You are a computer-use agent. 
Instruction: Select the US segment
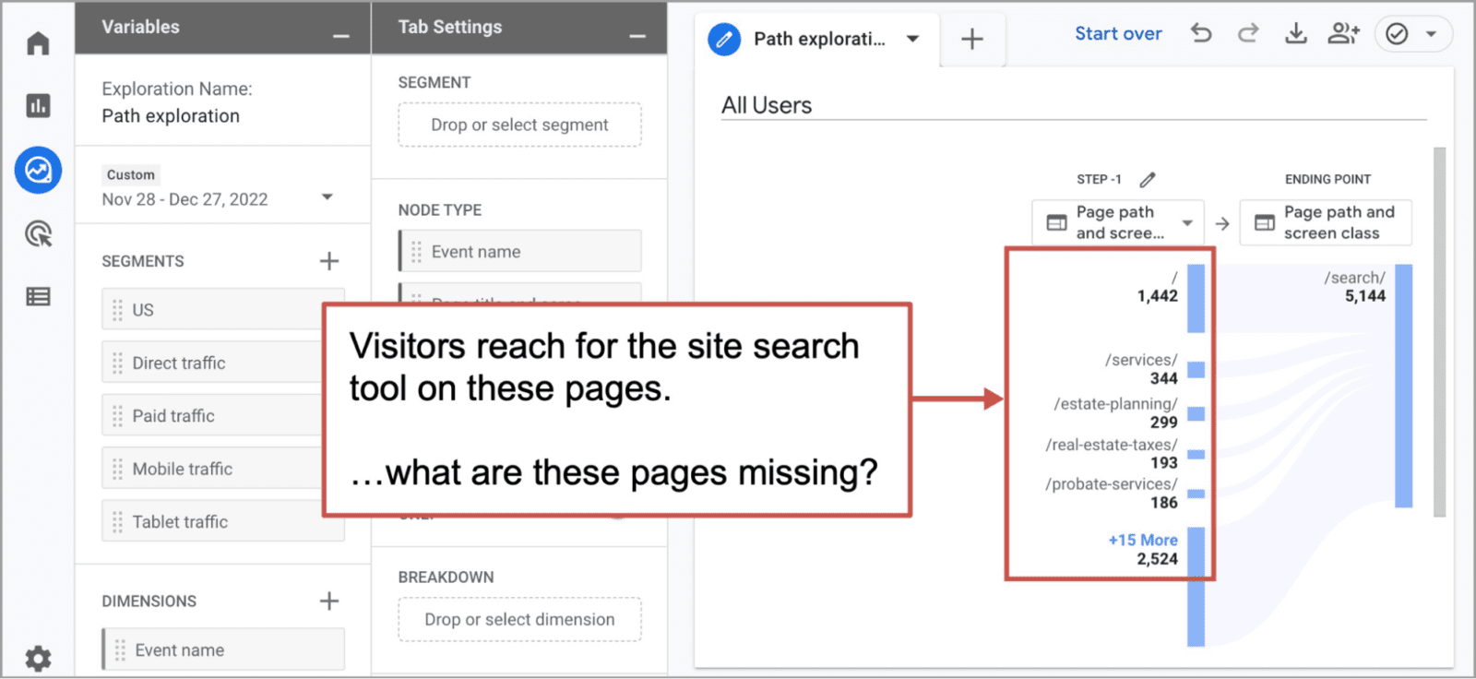coord(222,310)
